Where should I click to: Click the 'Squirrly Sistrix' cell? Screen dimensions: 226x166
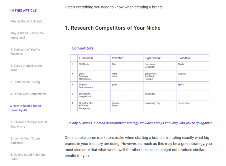coord(127,105)
